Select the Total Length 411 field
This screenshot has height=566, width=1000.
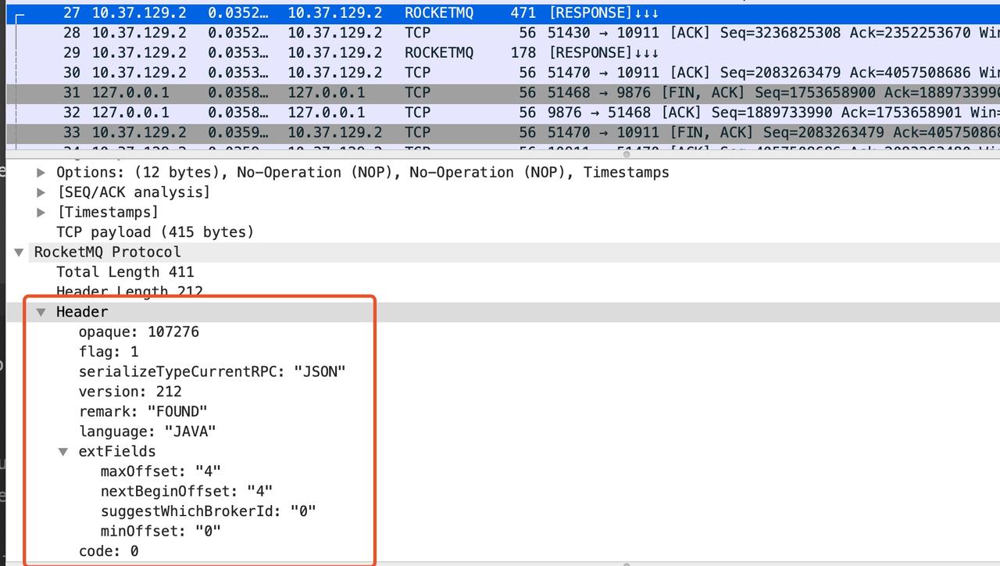point(125,272)
